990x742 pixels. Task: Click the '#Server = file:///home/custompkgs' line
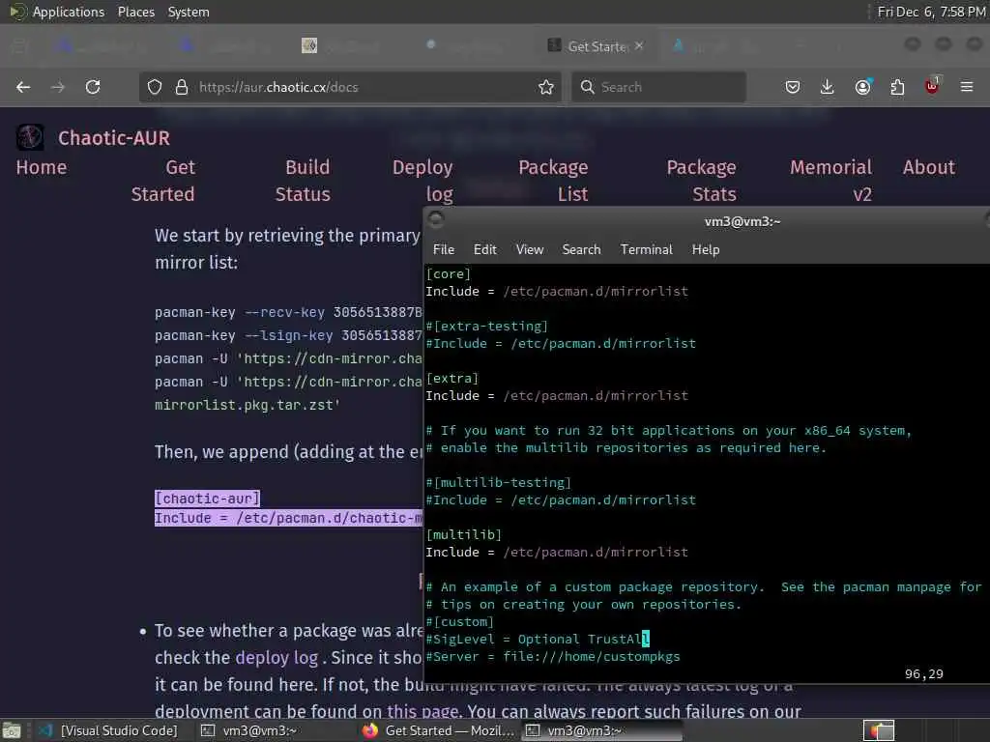tap(553, 656)
